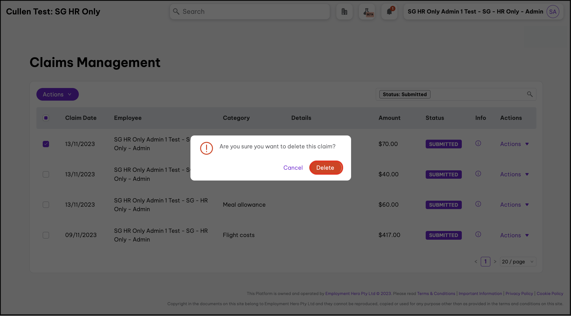Open the Privacy Policy footer link
Viewport: 571px width, 316px height.
click(519, 293)
